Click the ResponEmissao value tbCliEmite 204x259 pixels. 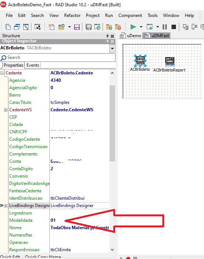[x=61, y=250]
